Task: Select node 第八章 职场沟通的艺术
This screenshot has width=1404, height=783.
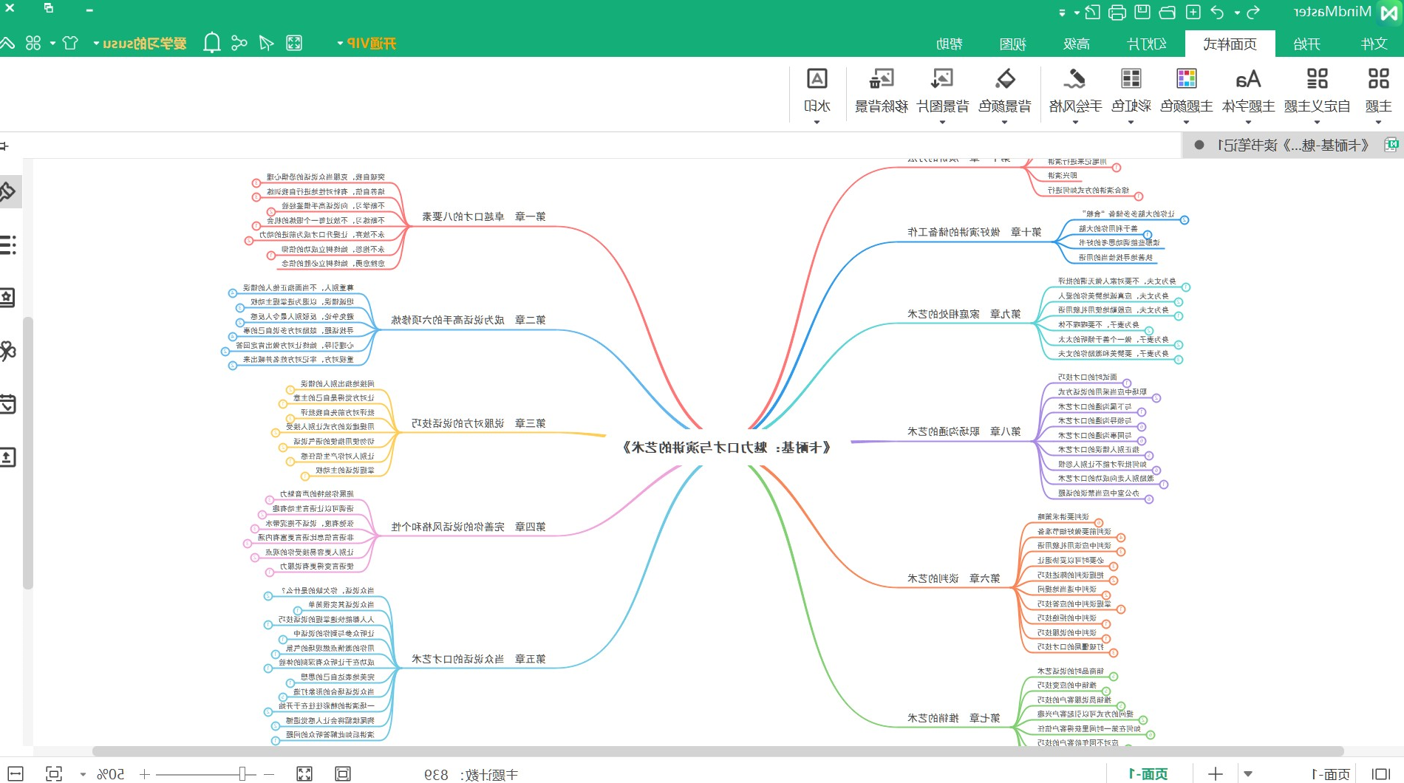Action: pyautogui.click(x=964, y=431)
